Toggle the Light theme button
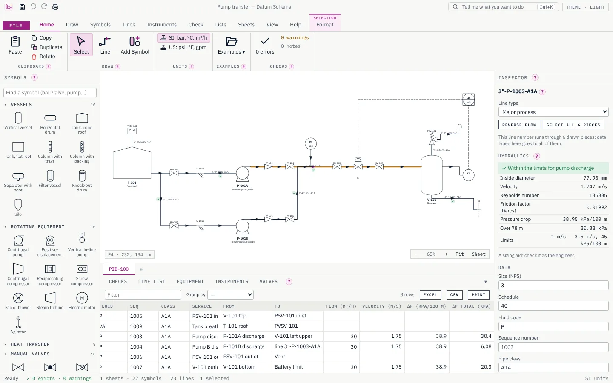 585,7
